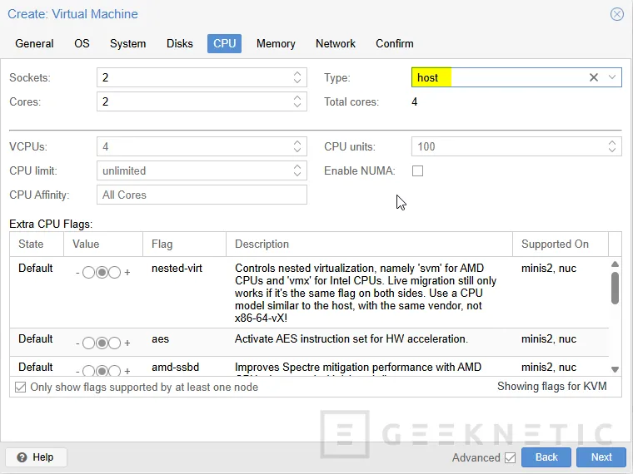Image resolution: width=633 pixels, height=474 pixels.
Task: Select the aes flag name
Action: click(x=160, y=339)
